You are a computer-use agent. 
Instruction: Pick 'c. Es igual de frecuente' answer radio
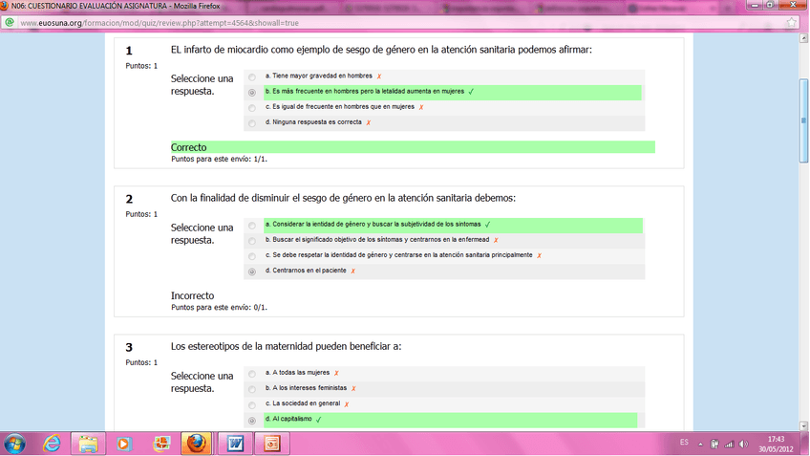tap(251, 108)
